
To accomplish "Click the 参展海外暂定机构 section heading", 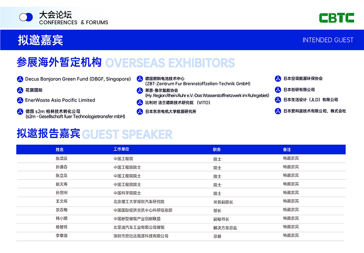I will click(59, 62).
